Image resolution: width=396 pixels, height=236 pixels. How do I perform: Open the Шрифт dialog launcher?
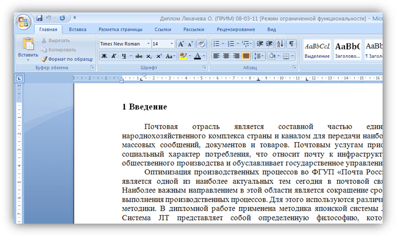[204, 67]
